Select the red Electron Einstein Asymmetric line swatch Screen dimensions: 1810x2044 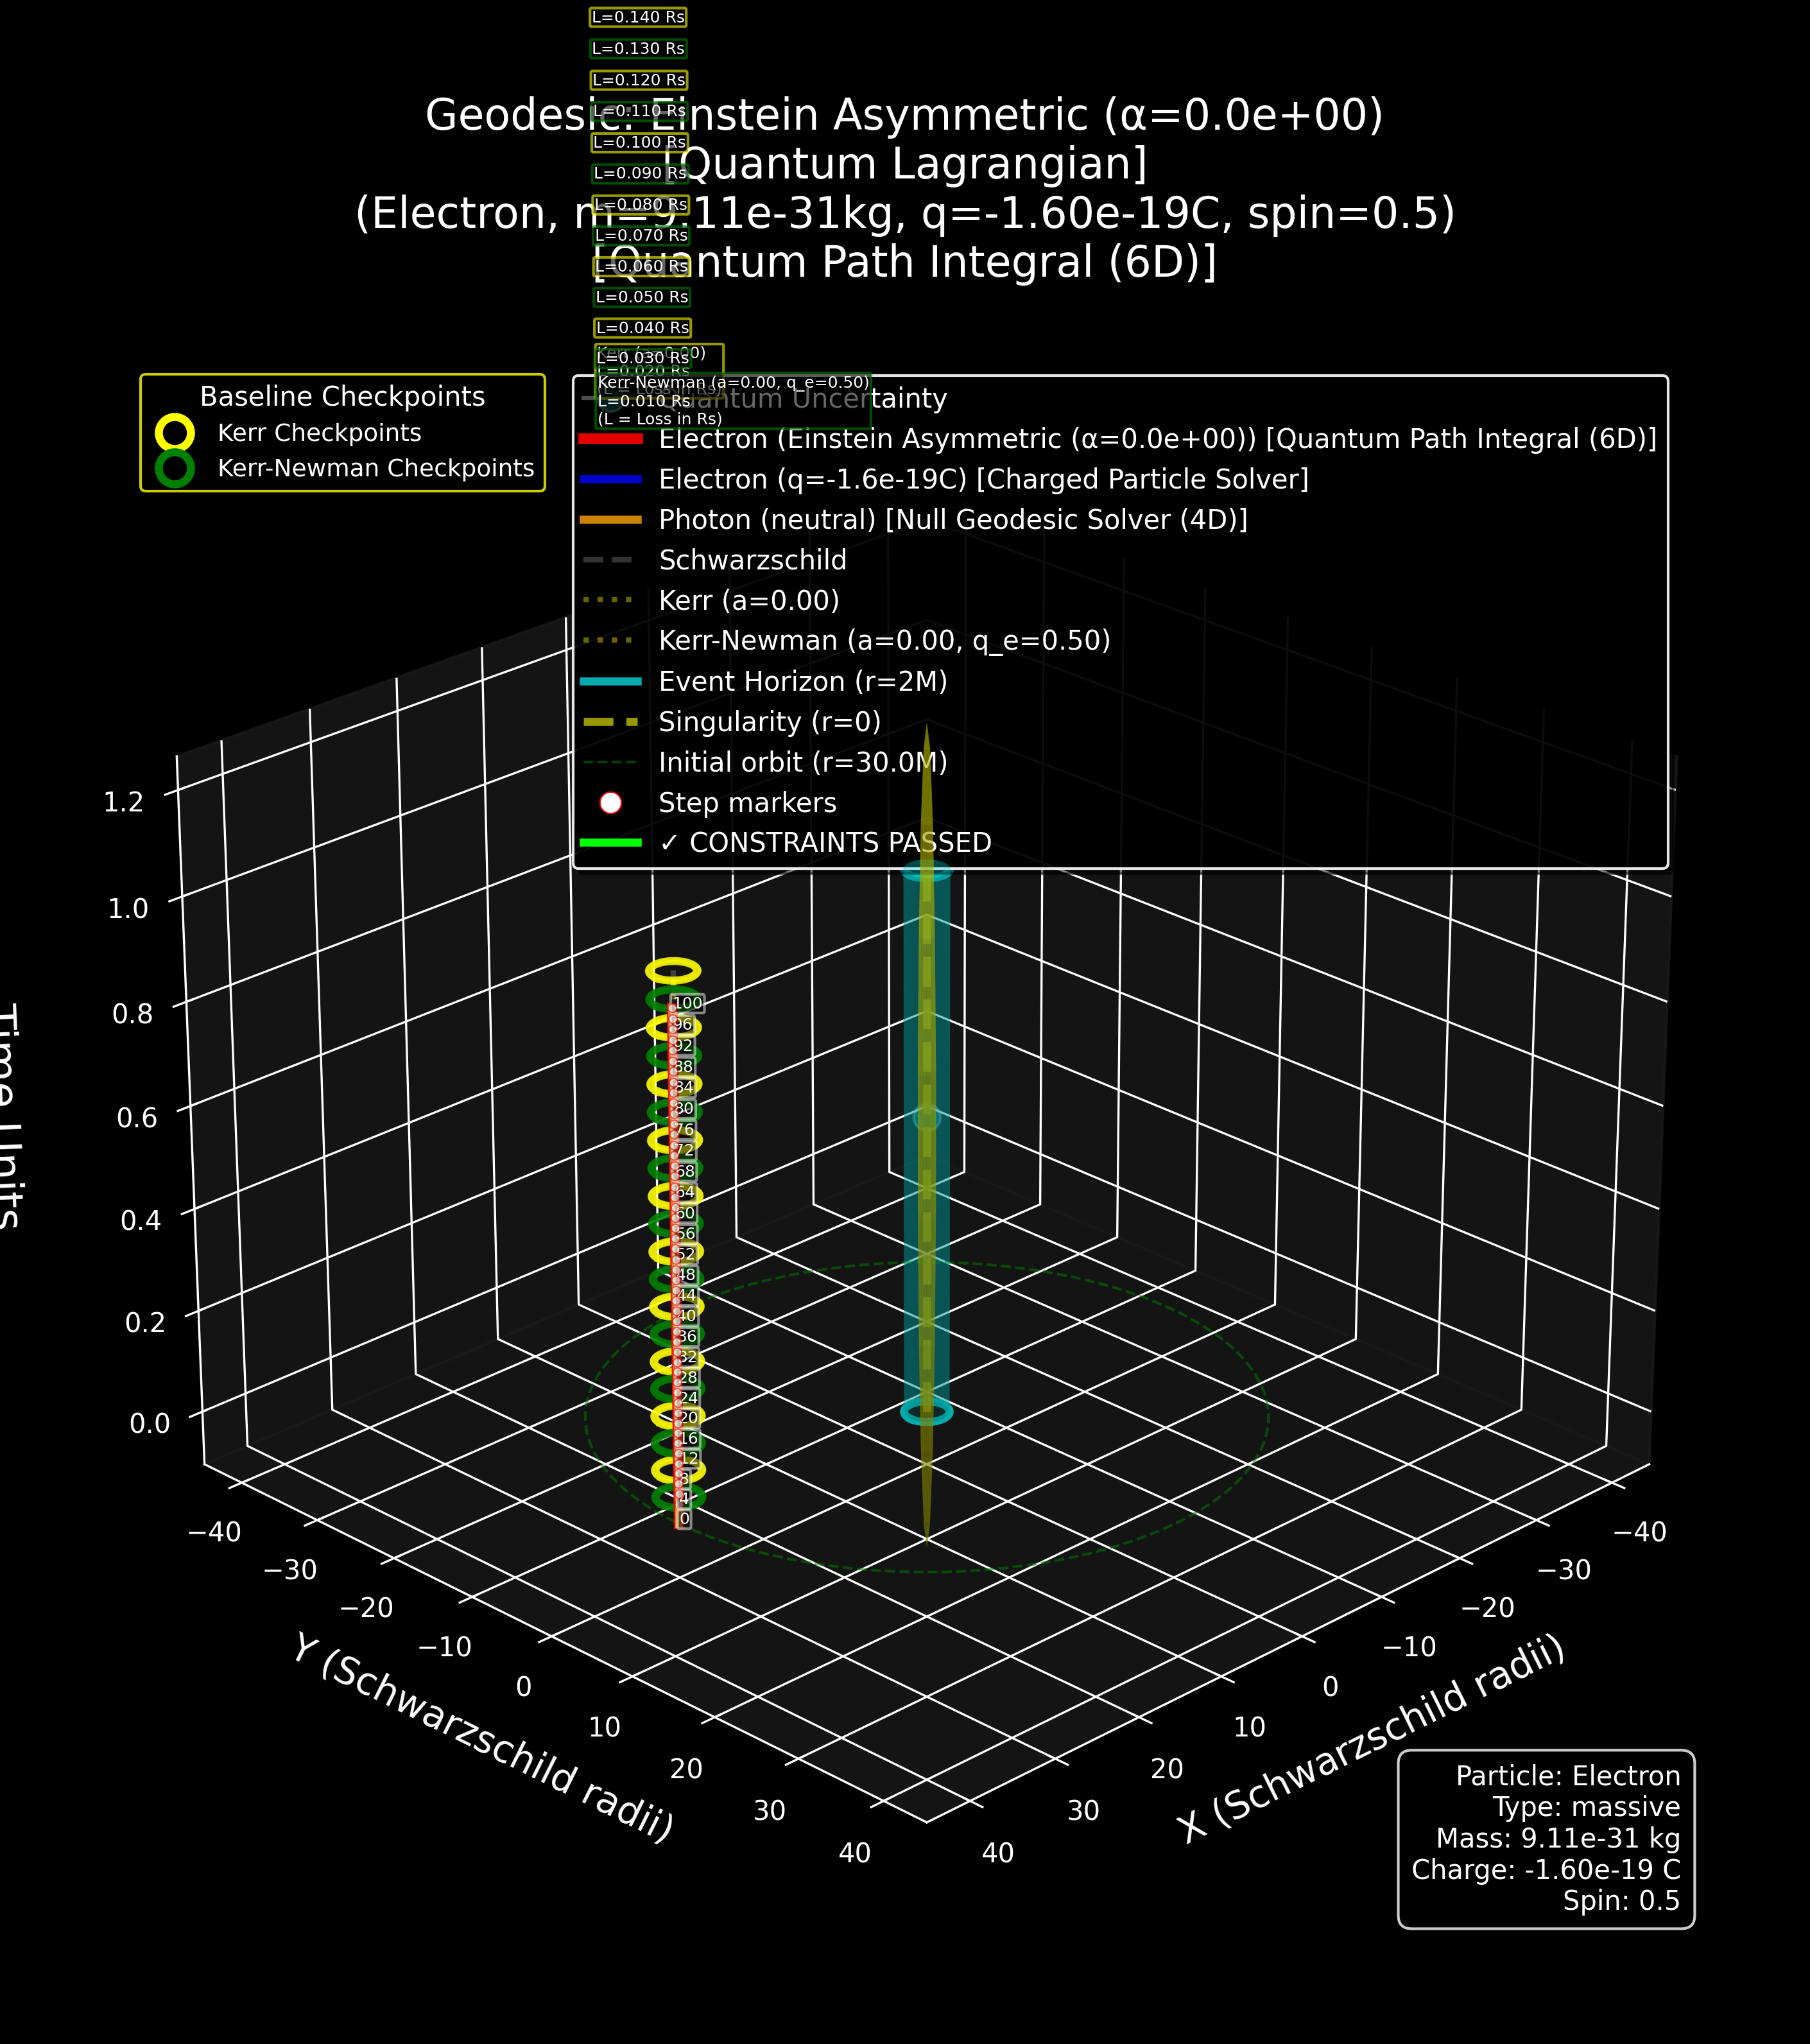pyautogui.click(x=610, y=439)
